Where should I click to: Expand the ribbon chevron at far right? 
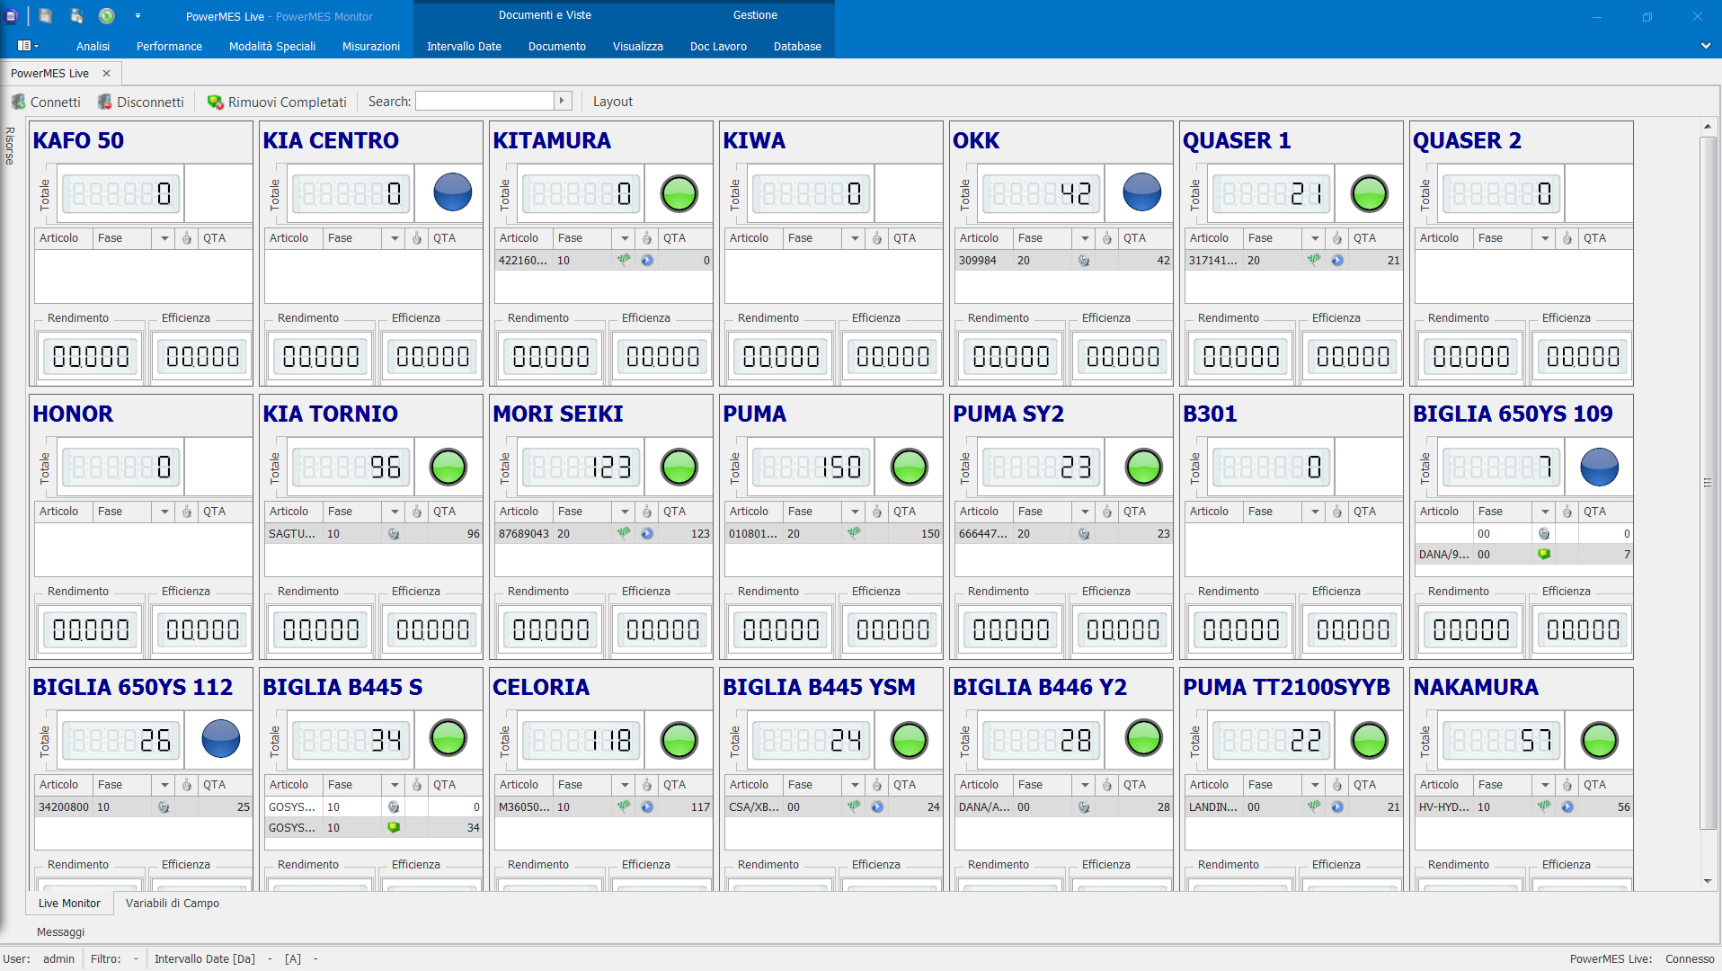[1705, 46]
